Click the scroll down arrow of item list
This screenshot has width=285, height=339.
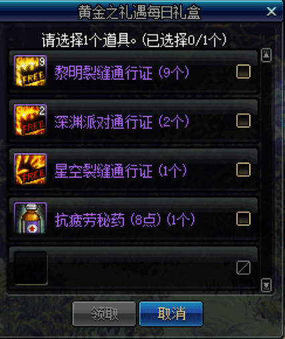266,285
